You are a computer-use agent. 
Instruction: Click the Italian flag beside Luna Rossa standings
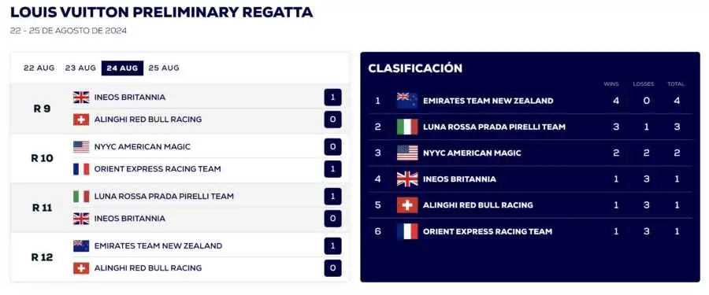click(407, 127)
